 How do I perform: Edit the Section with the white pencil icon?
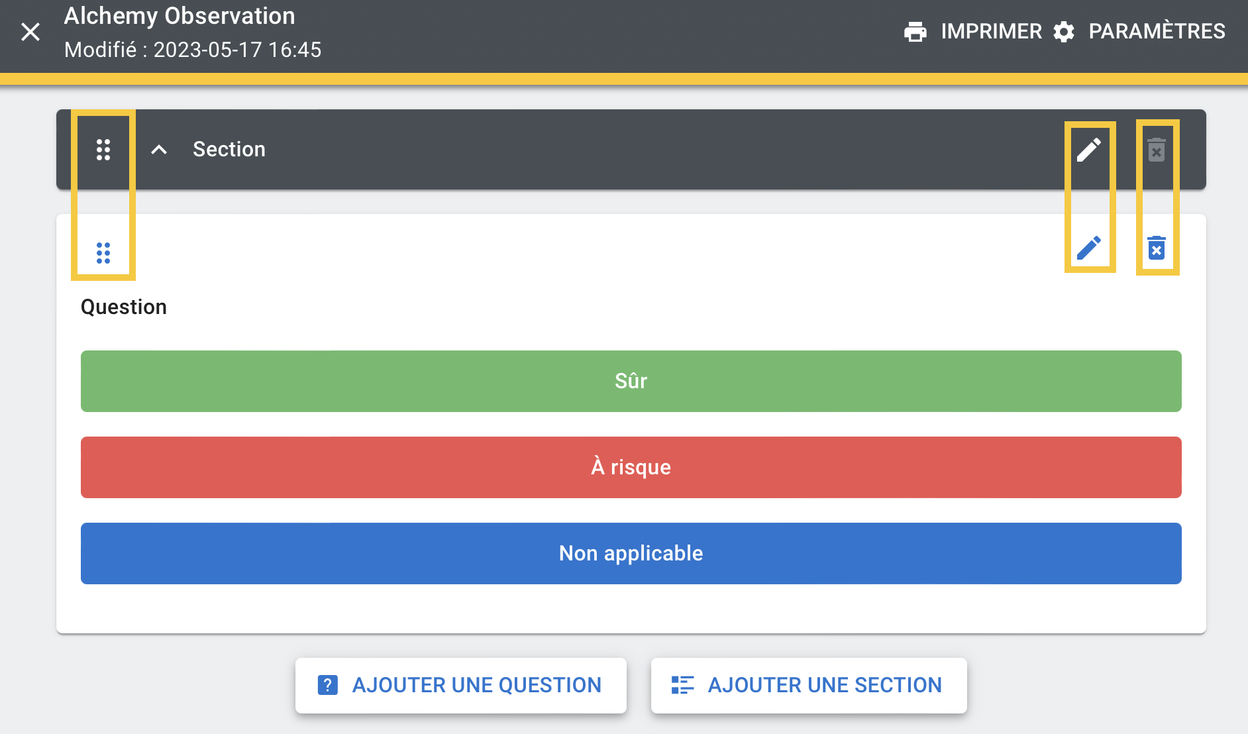click(x=1089, y=150)
